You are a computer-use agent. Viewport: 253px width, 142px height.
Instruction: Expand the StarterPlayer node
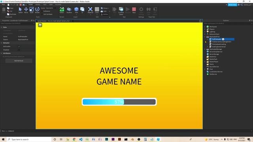(205, 62)
